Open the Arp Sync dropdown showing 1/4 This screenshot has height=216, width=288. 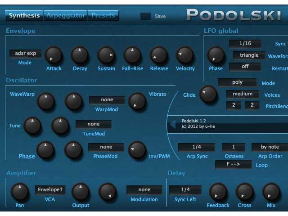click(x=197, y=147)
